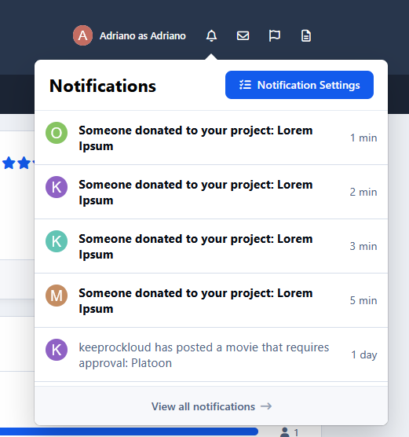
Task: Open the 5 min donation notification
Action: [x=211, y=300]
